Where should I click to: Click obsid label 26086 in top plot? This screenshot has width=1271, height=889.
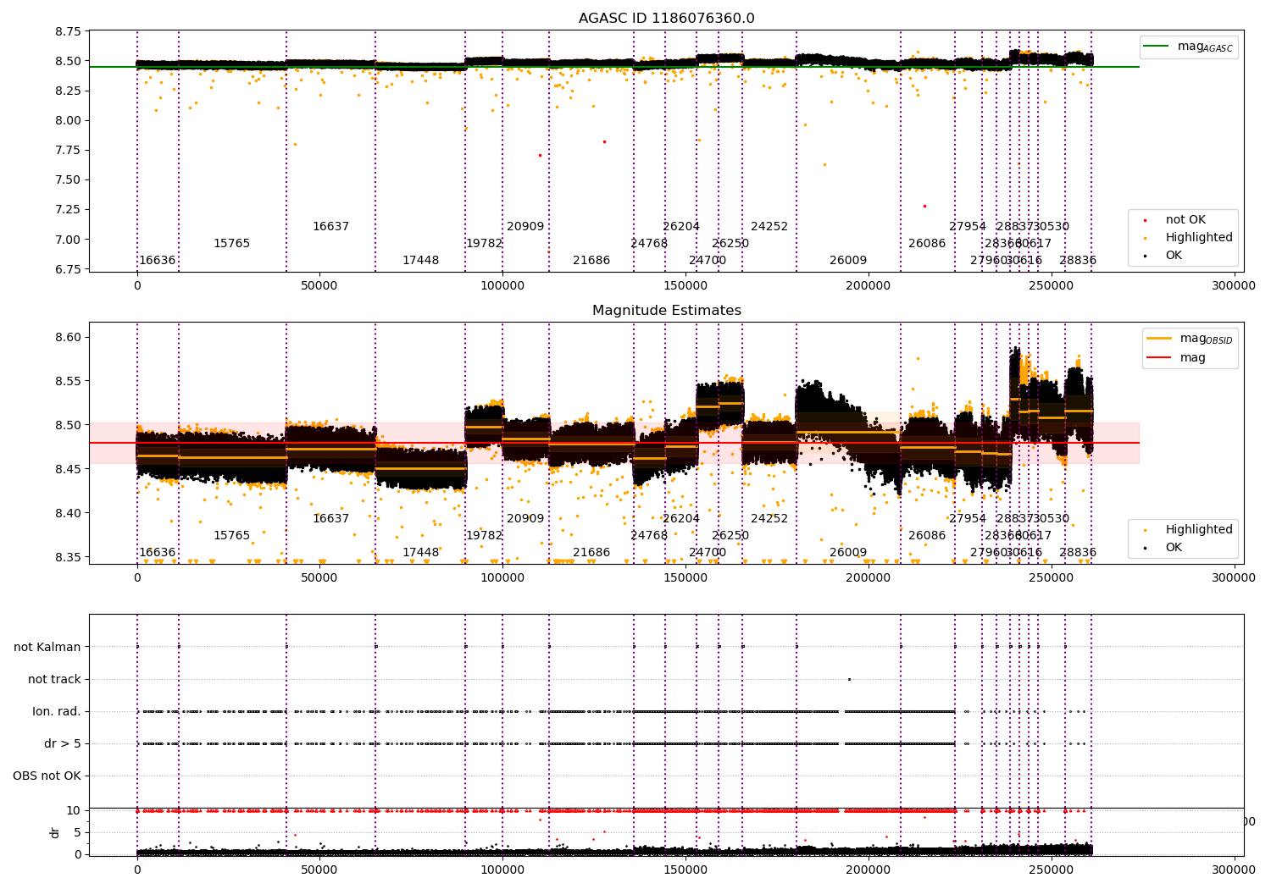[927, 244]
